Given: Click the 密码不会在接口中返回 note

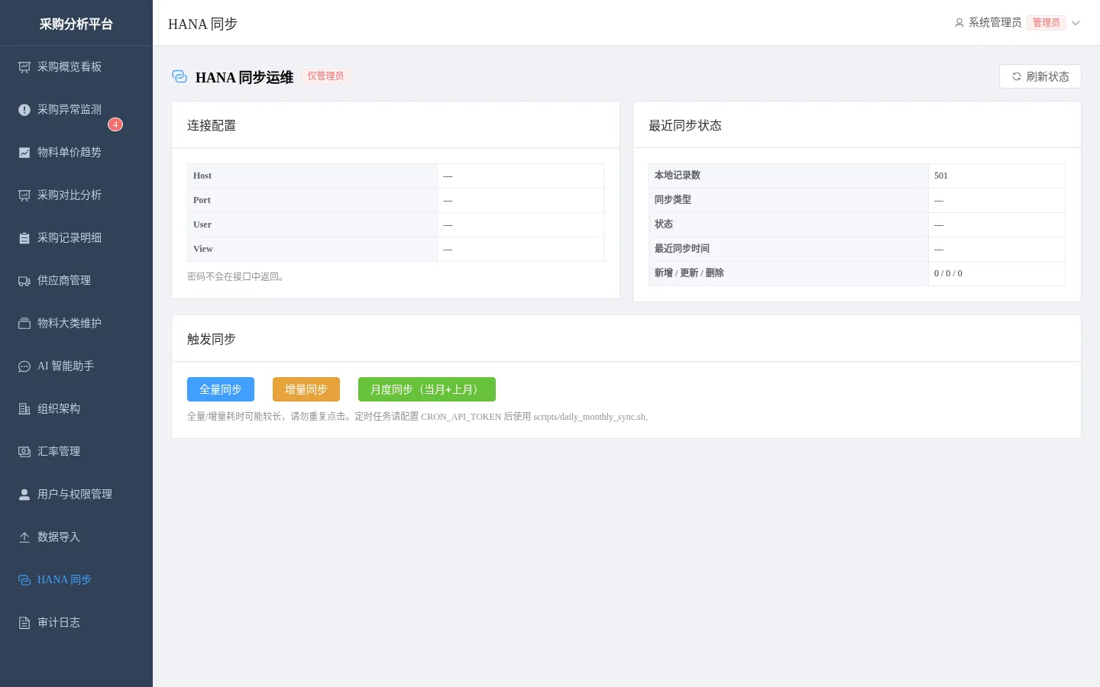Looking at the screenshot, I should pyautogui.click(x=238, y=276).
